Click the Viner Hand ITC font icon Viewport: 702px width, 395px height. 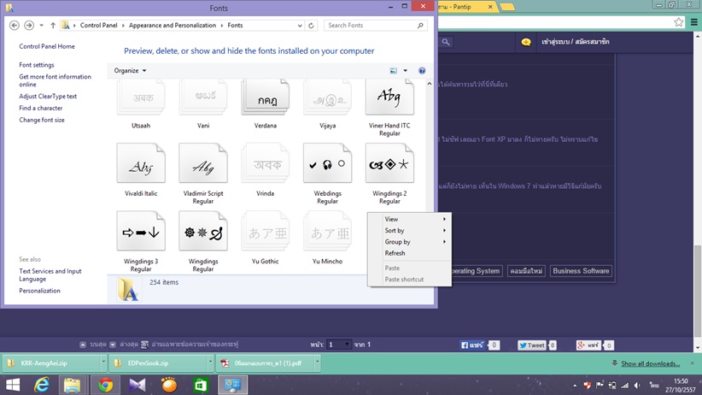[389, 97]
